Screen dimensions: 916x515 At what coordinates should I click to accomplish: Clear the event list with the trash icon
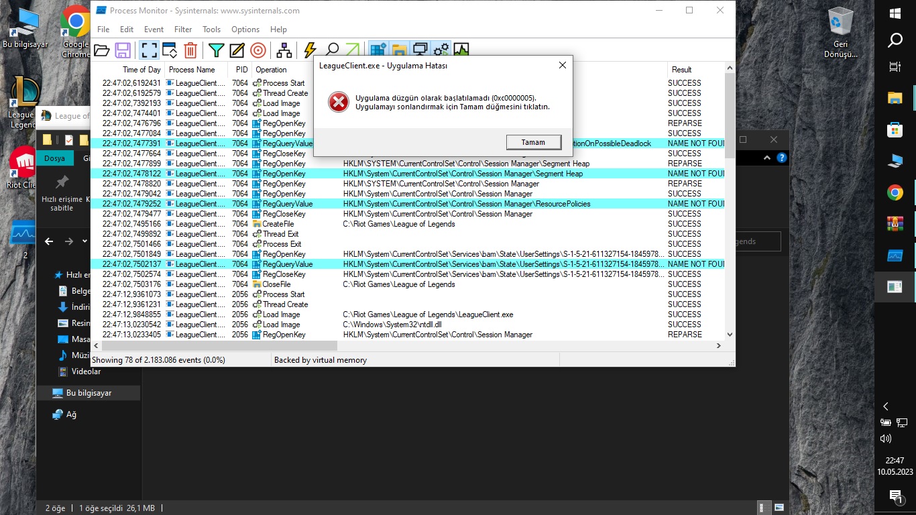pos(190,50)
